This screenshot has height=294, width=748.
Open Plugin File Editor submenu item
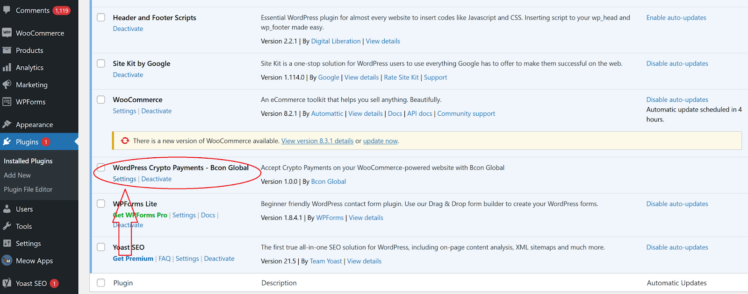coord(28,189)
